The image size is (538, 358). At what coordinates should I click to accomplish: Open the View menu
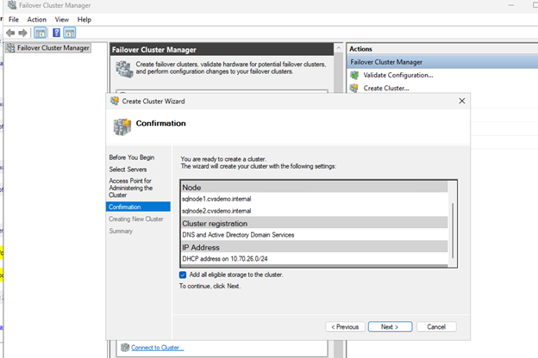[x=62, y=20]
